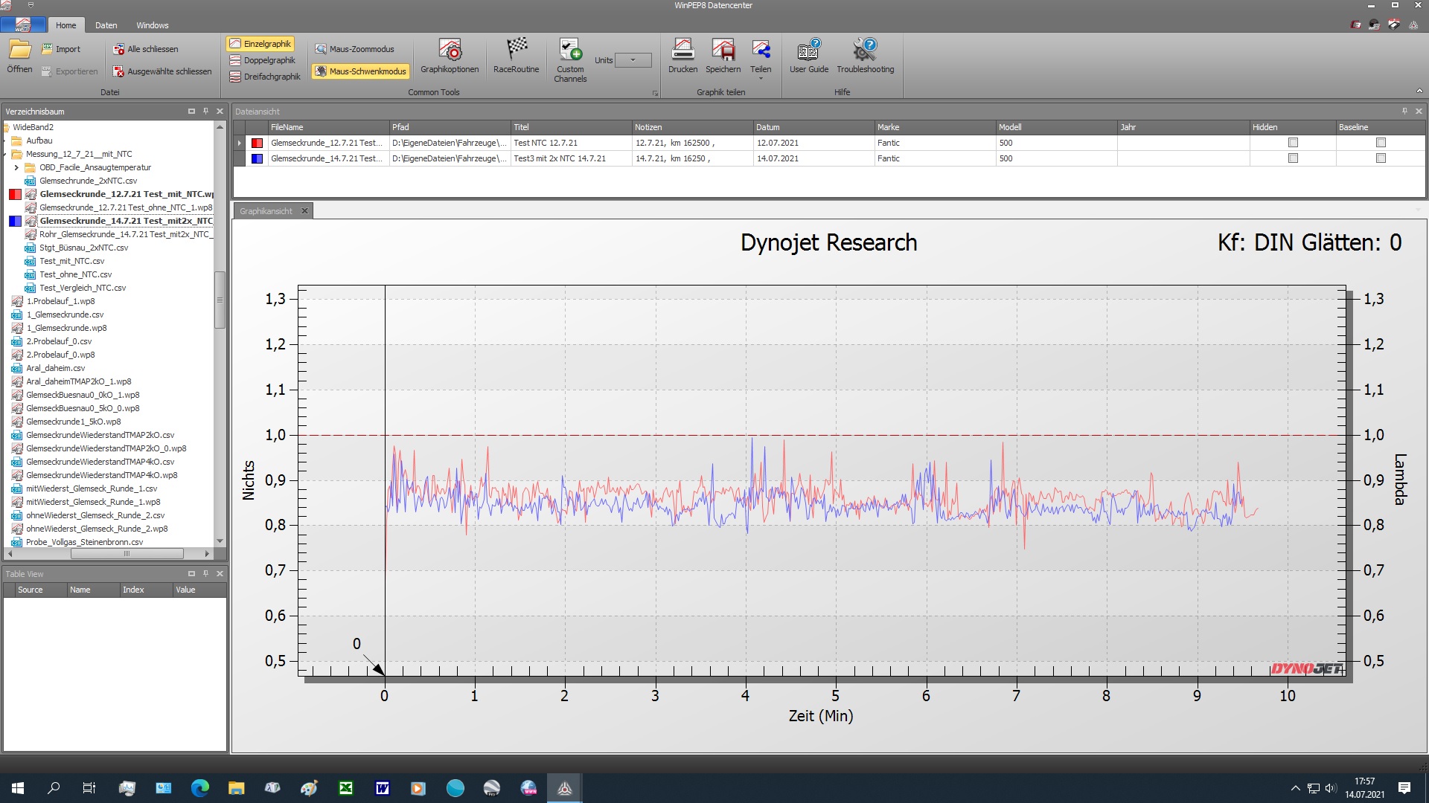
Task: Open the Windows ribbon tab
Action: (x=152, y=25)
